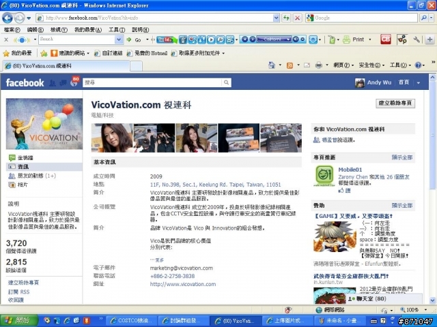Open the address bar dropdown arrow

tap(276, 18)
